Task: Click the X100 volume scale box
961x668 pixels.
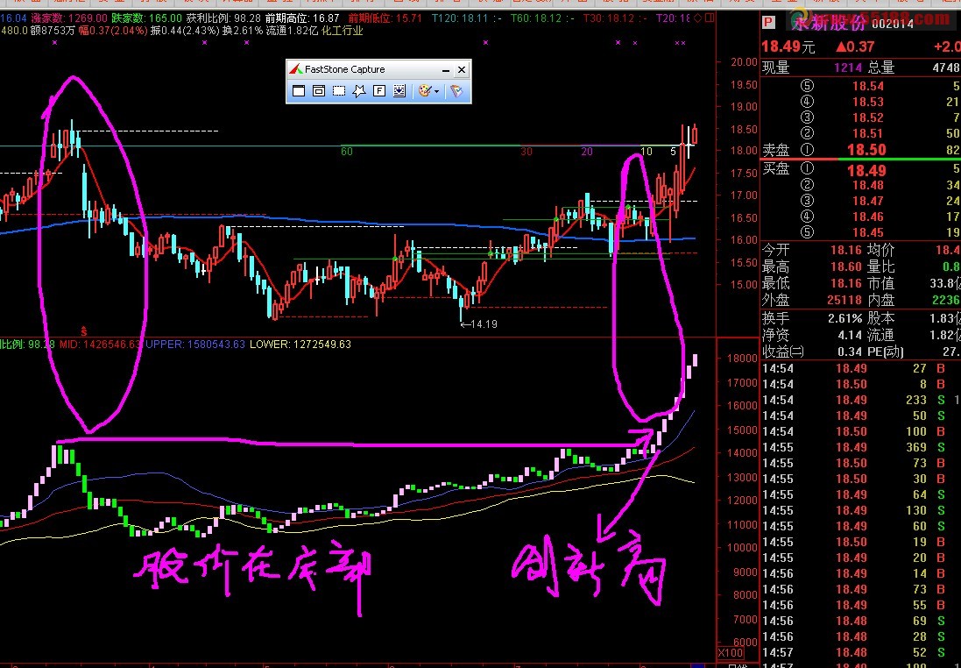Action: [x=730, y=653]
